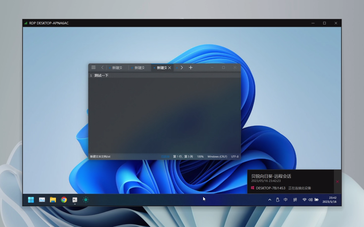364x227 pixels.
Task: Minimize the notepad editor window
Action: pos(212,67)
